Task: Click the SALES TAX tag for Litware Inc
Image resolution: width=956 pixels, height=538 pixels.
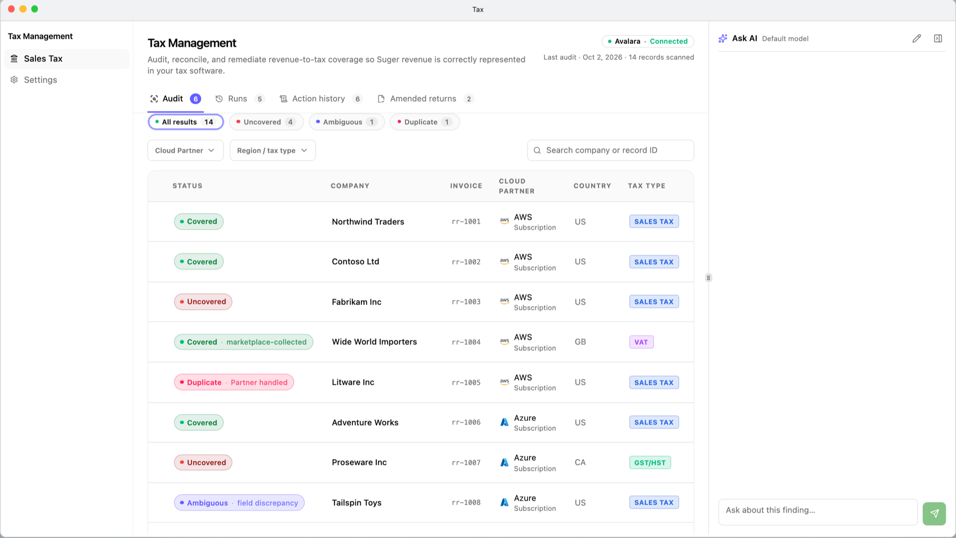Action: tap(654, 382)
